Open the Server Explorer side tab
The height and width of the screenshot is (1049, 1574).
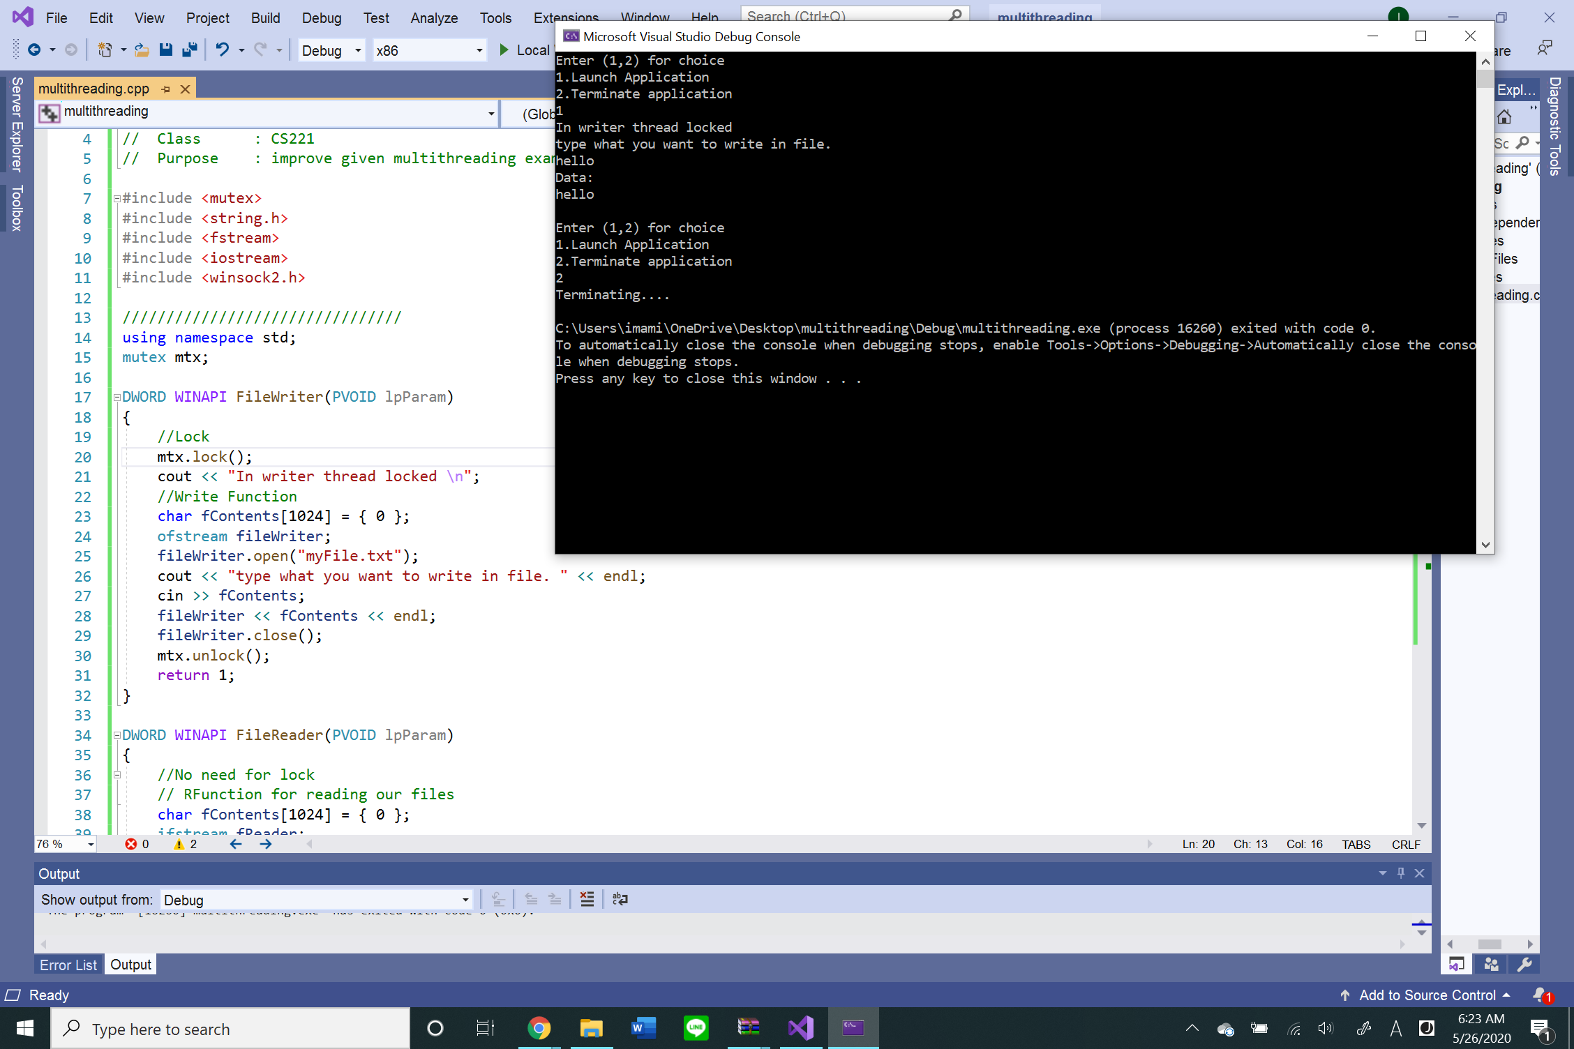point(17,124)
